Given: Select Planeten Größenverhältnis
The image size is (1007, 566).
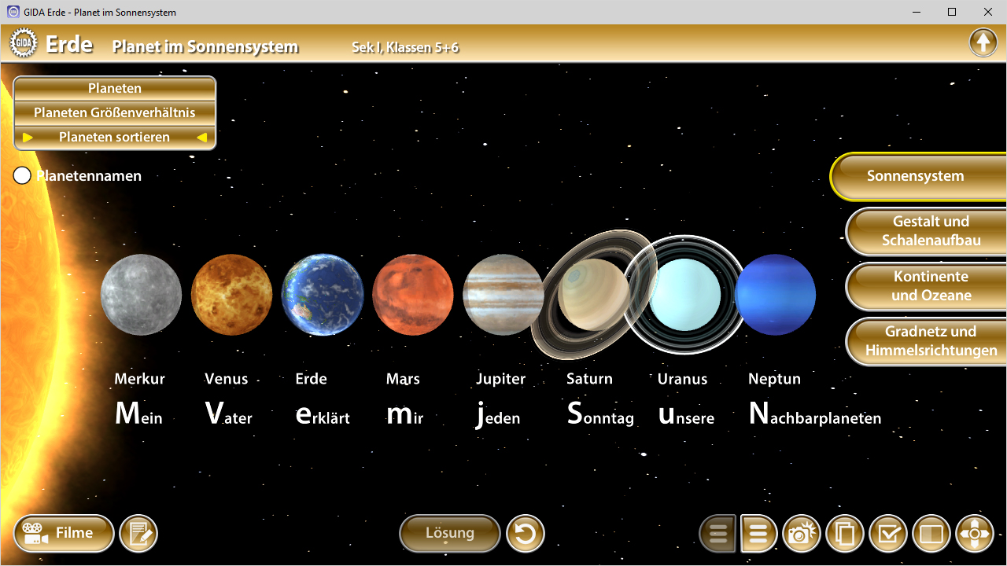Looking at the screenshot, I should coord(114,112).
